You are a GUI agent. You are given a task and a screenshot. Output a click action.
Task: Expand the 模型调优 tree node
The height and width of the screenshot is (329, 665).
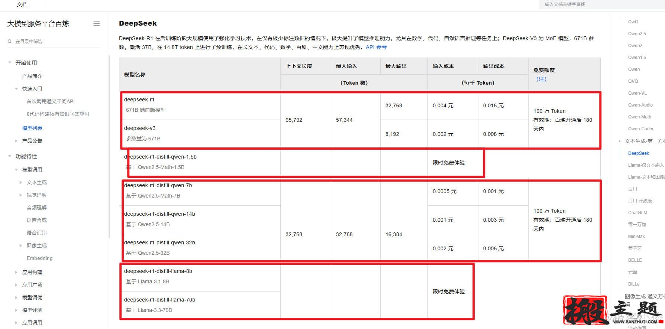[16, 297]
